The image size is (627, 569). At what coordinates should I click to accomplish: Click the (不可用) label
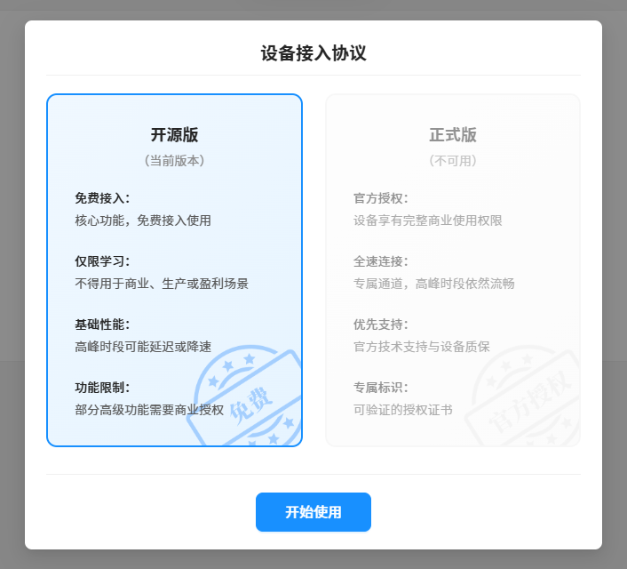(x=453, y=161)
